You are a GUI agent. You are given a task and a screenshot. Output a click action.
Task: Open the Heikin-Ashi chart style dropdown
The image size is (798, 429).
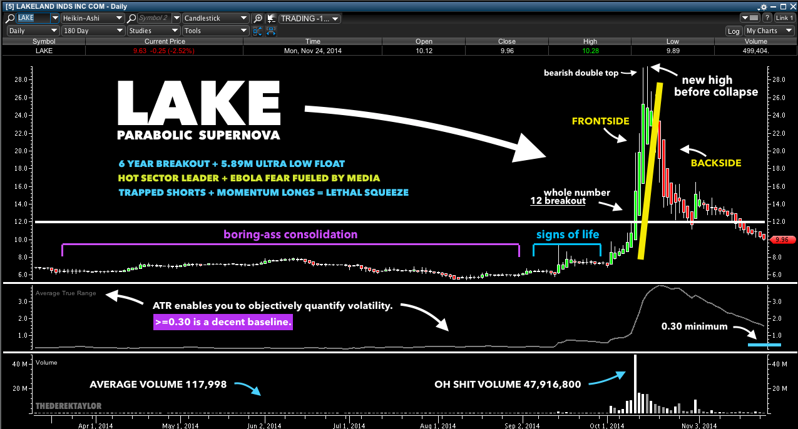[x=91, y=18]
